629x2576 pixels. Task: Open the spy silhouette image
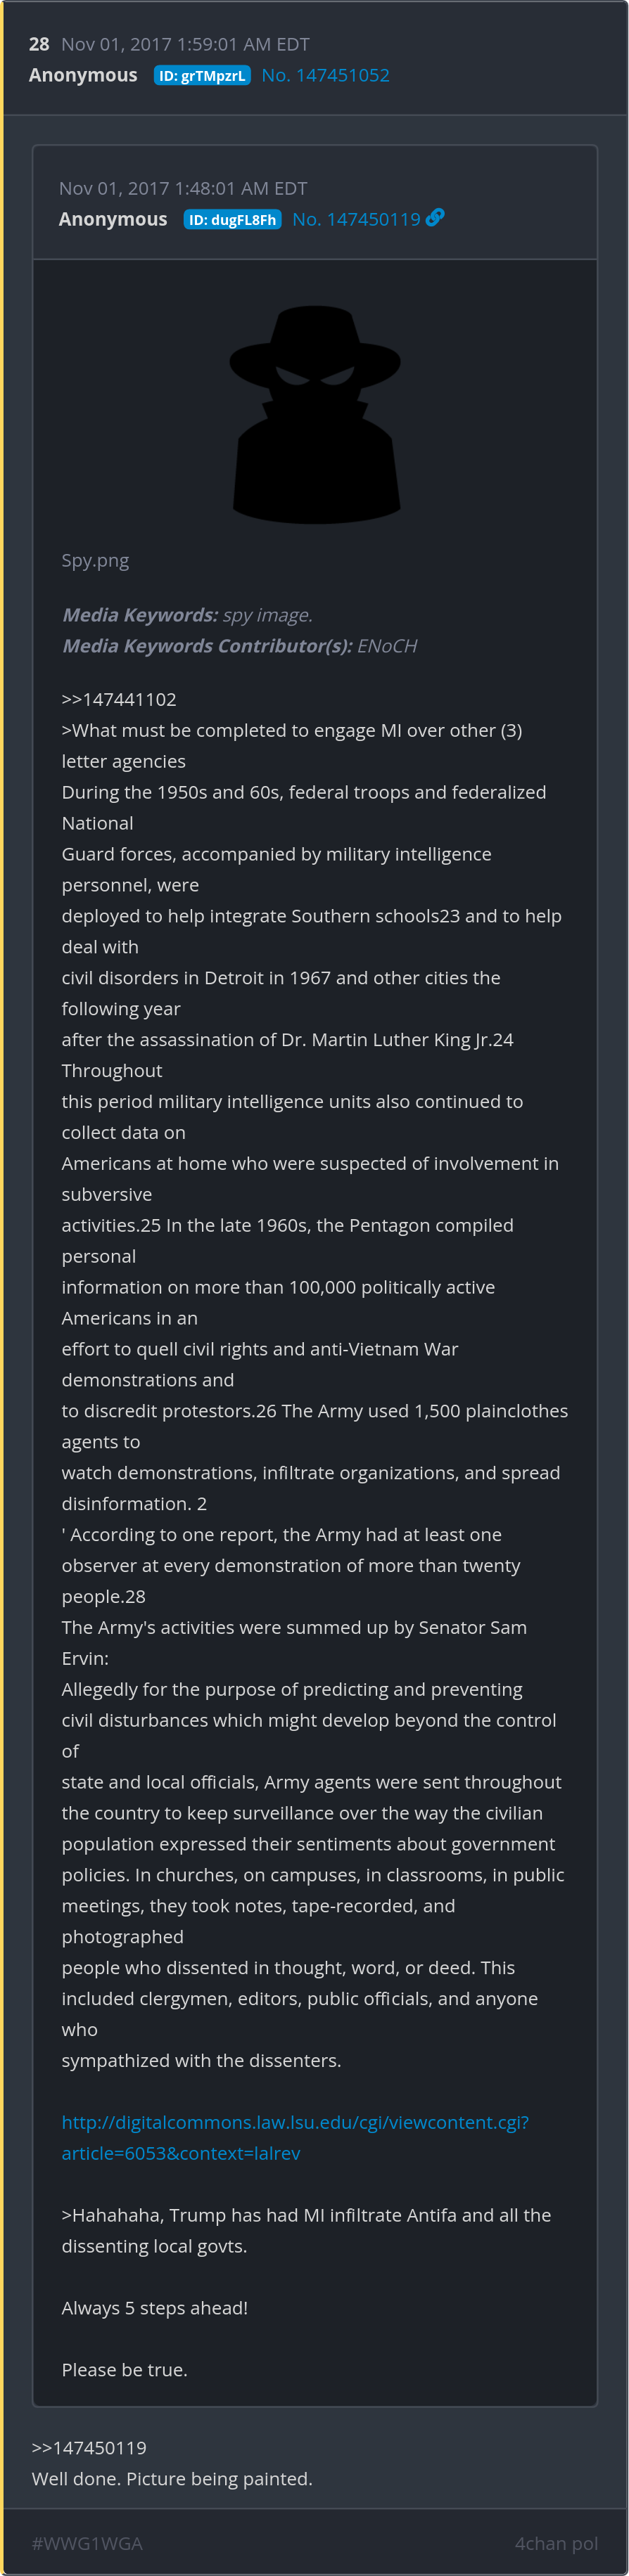pos(315,415)
